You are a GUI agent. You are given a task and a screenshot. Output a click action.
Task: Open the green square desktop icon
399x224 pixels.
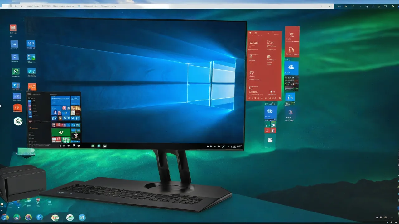[16, 72]
